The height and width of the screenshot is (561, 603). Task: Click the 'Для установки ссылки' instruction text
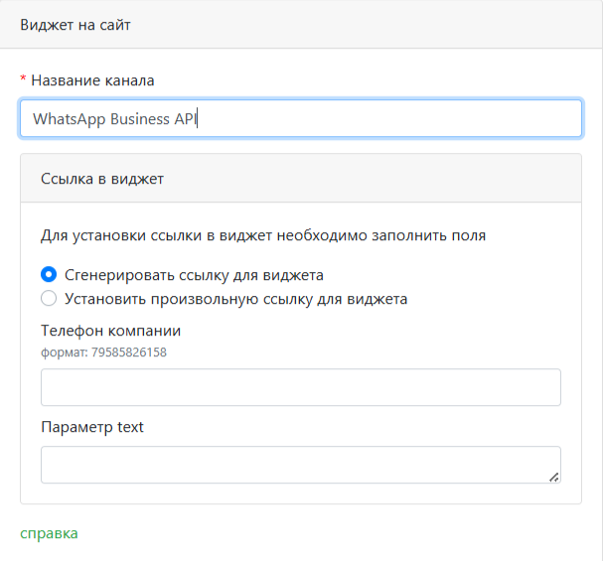[x=263, y=235]
